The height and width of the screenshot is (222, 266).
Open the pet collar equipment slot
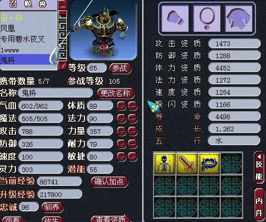tap(175, 19)
